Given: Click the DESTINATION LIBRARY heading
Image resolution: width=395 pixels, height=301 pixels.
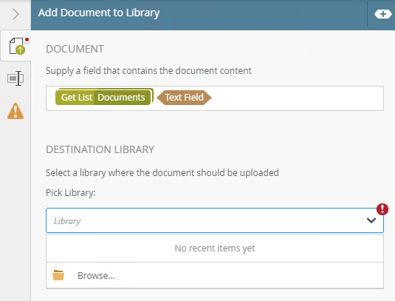Looking at the screenshot, I should pos(100,149).
